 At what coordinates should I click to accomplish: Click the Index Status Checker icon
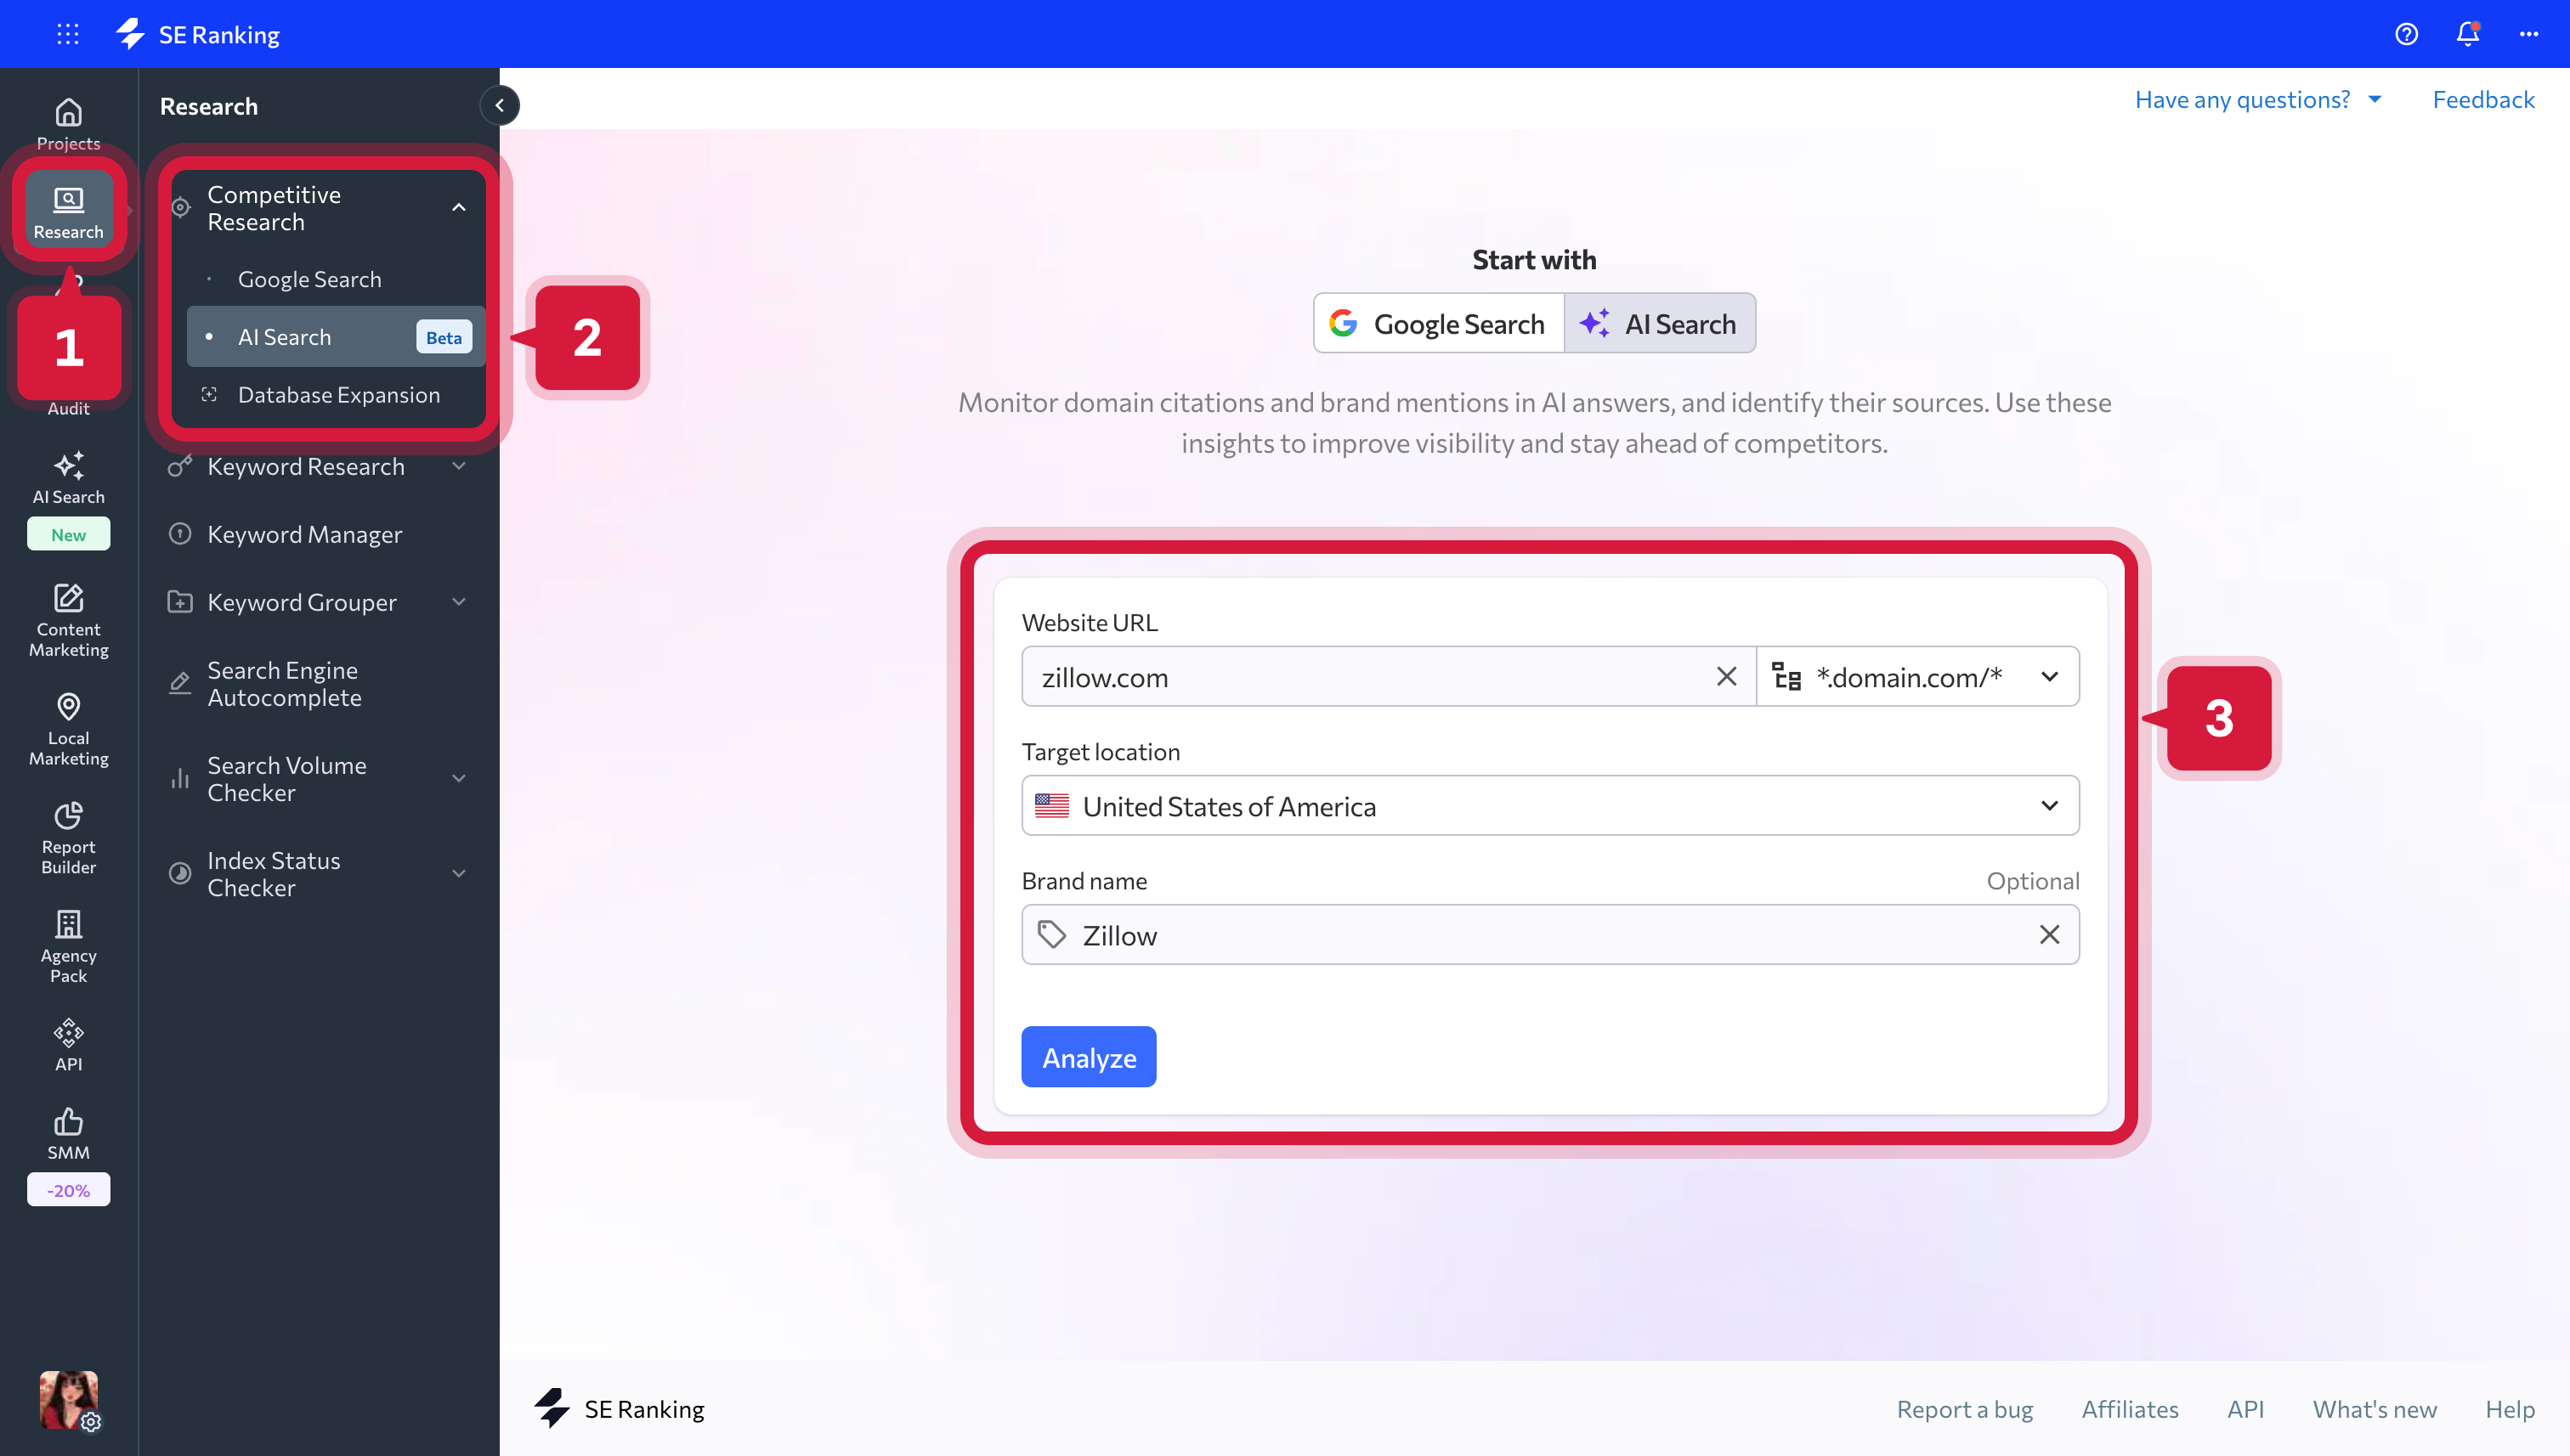coord(180,874)
